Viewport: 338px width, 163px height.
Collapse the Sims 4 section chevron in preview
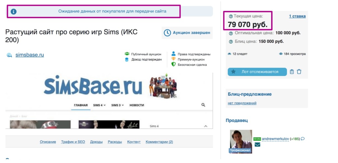[206, 126]
